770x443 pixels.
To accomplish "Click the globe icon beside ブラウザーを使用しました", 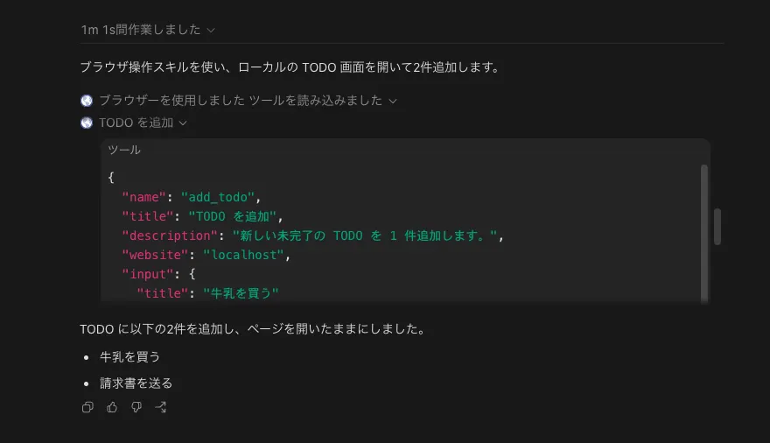I will pyautogui.click(x=87, y=101).
